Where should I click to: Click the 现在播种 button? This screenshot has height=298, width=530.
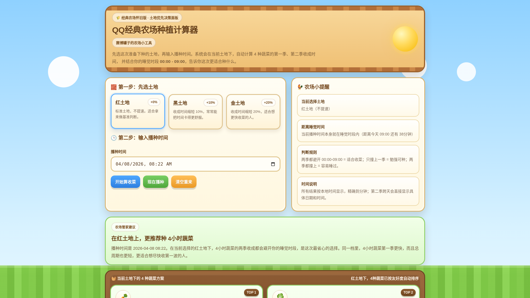click(156, 182)
